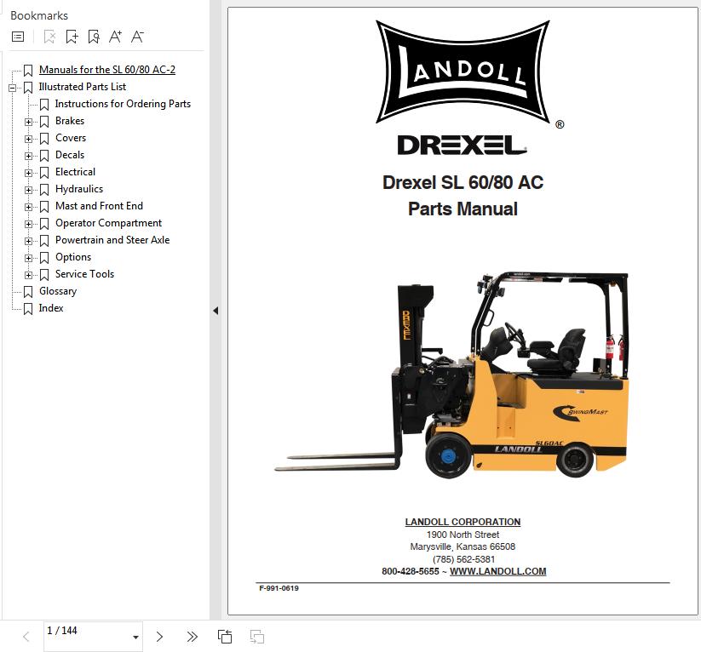Select the Mast and Front End label
The image size is (701, 652).
pyautogui.click(x=100, y=206)
